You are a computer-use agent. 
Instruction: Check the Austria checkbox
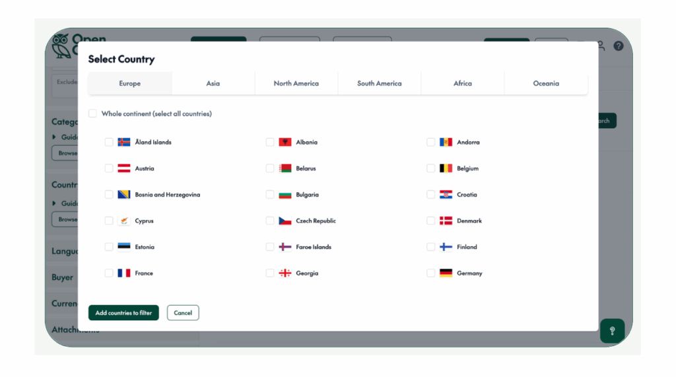click(x=109, y=168)
